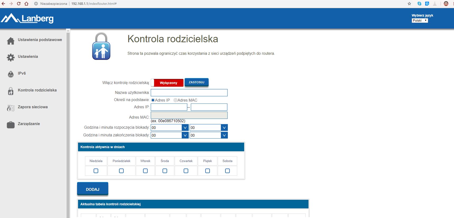
Task: Click the house icon for basic settings
Action: tap(11, 41)
